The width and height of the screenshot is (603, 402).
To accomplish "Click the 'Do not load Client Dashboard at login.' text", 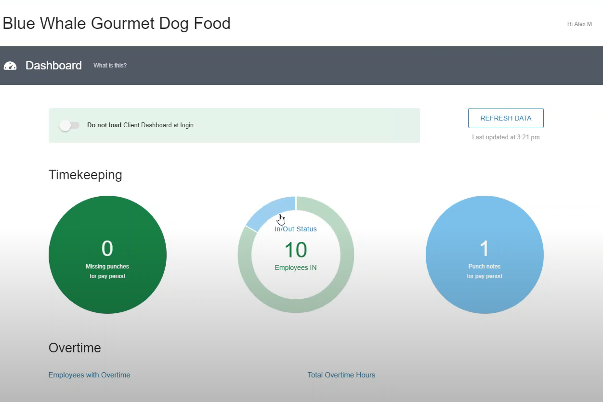I will coord(141,125).
